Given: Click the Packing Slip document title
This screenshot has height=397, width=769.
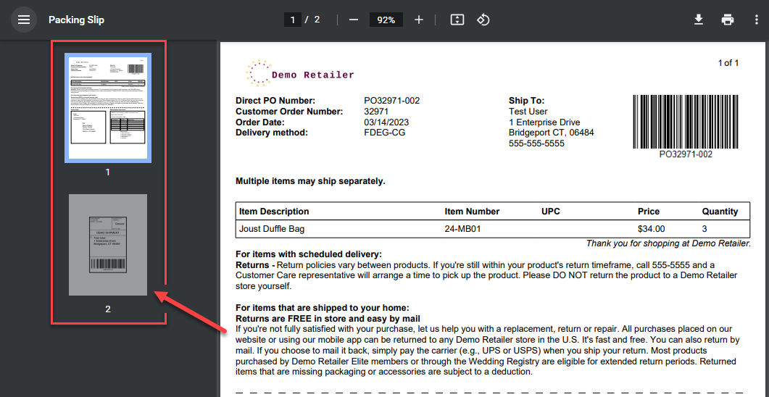Looking at the screenshot, I should click(x=76, y=20).
